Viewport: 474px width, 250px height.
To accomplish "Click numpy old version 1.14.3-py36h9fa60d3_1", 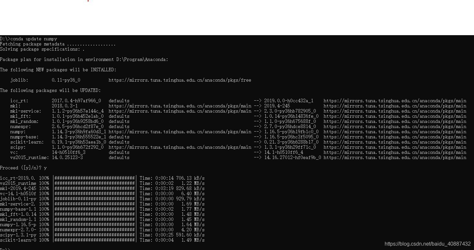I will 79,132.
